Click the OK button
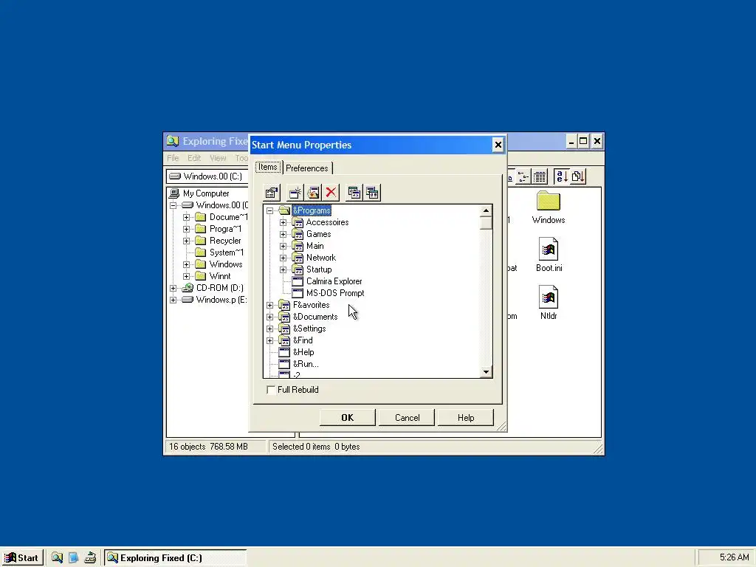 coord(347,418)
